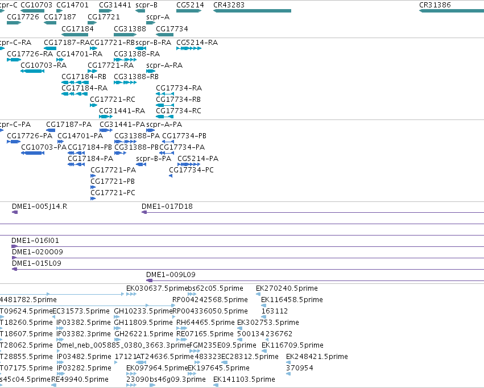Click the CG17184-RB transcript glyph

75,82
